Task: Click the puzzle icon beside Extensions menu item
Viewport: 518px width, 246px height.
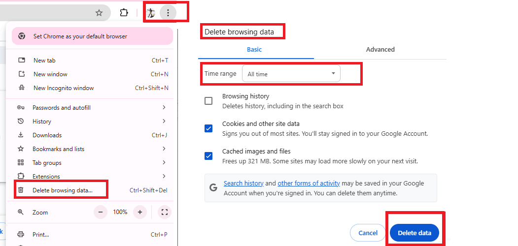Action: 21,176
